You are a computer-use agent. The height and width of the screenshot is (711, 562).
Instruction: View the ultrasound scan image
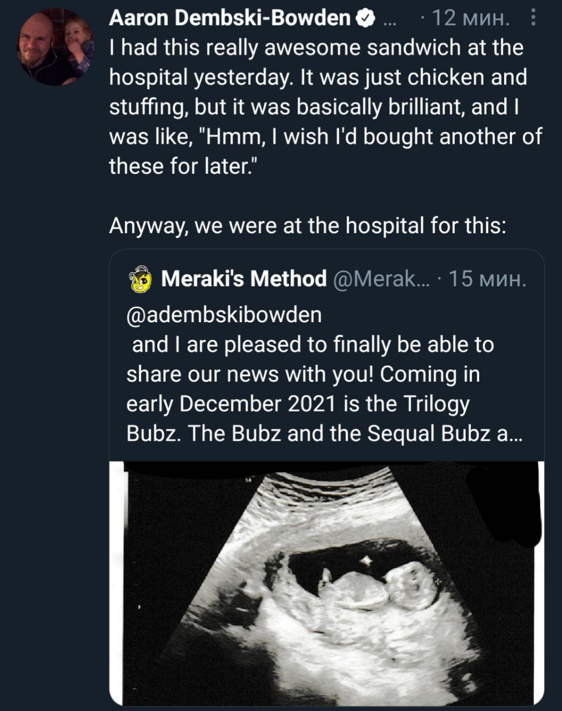tap(327, 583)
